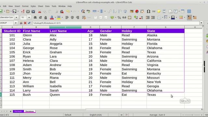Open Borders dropdown arrow
This screenshot has width=208, height=117.
[x=162, y=18]
